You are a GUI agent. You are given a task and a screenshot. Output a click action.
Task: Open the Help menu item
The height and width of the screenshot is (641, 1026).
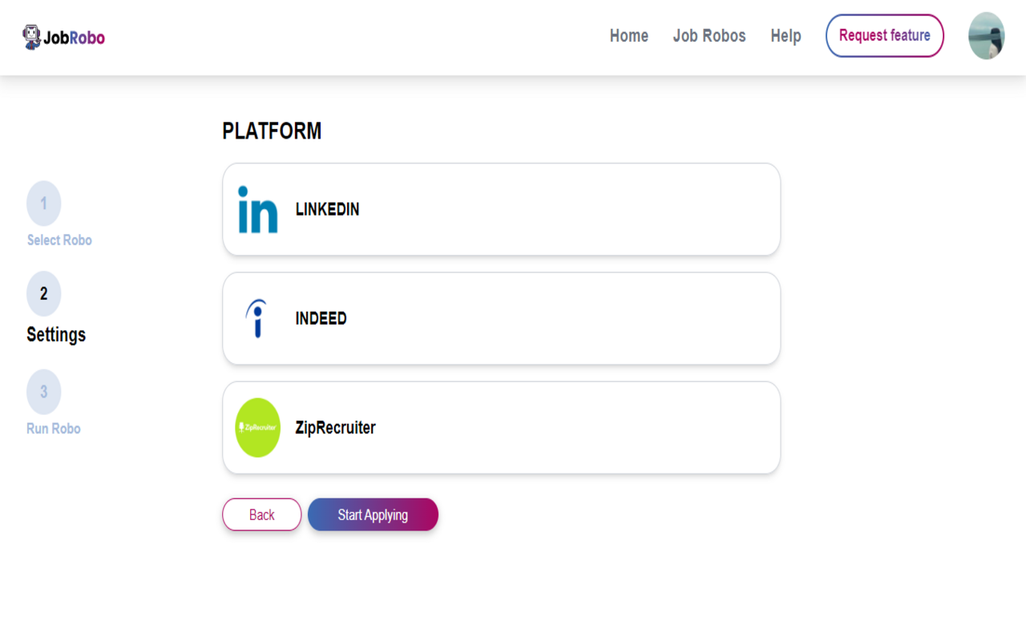tap(786, 36)
